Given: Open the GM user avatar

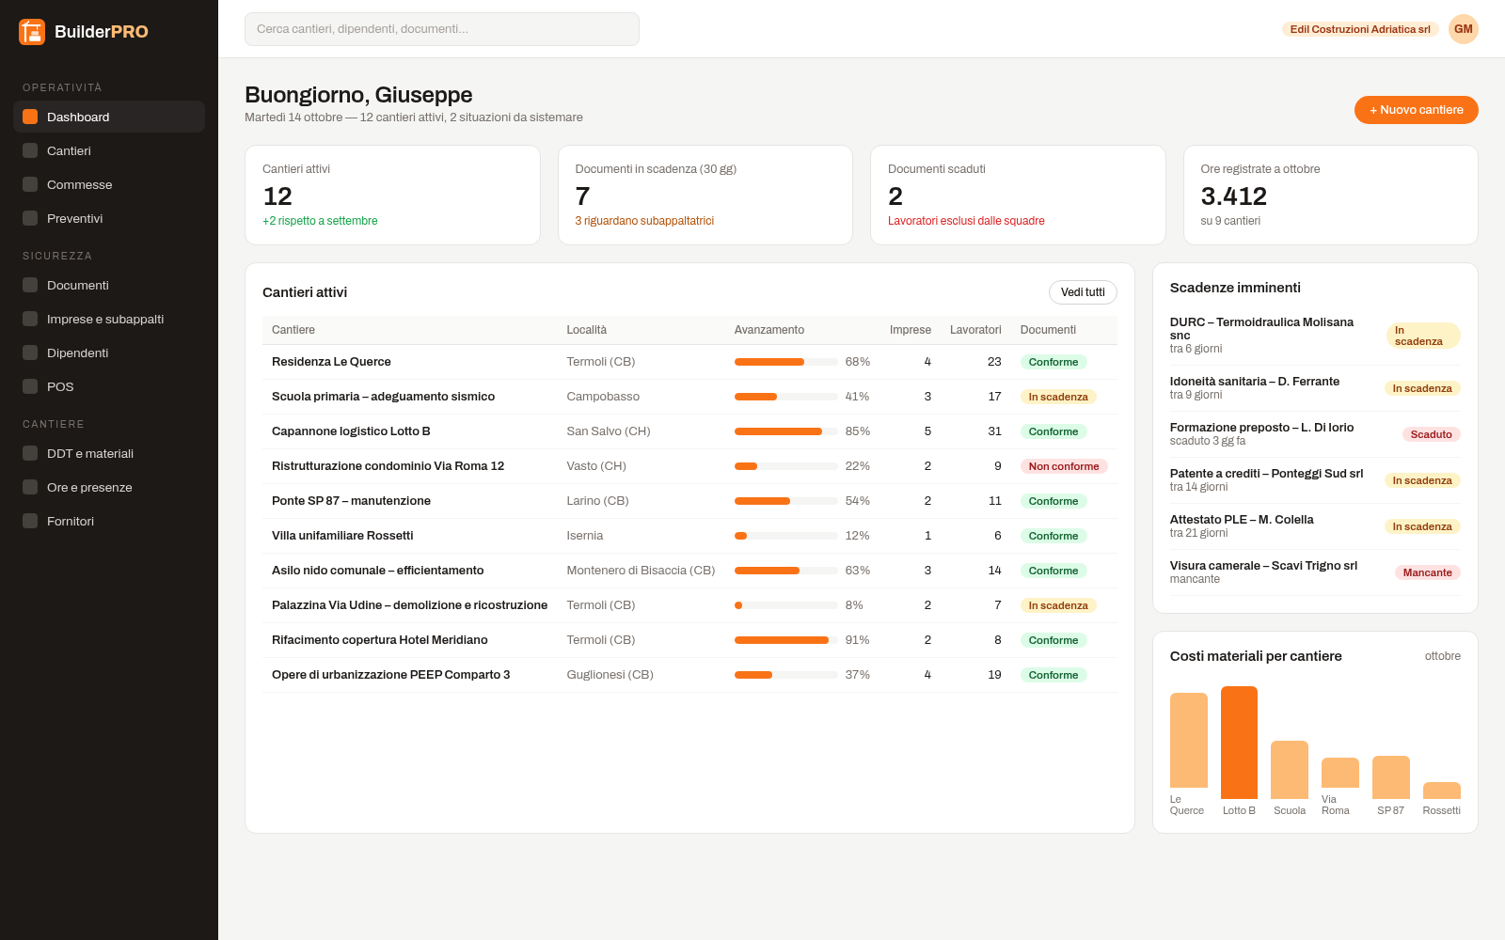Looking at the screenshot, I should pyautogui.click(x=1464, y=29).
